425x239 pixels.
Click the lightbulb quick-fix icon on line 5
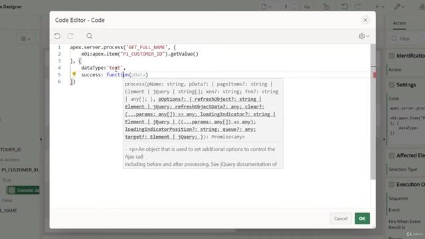74,74
